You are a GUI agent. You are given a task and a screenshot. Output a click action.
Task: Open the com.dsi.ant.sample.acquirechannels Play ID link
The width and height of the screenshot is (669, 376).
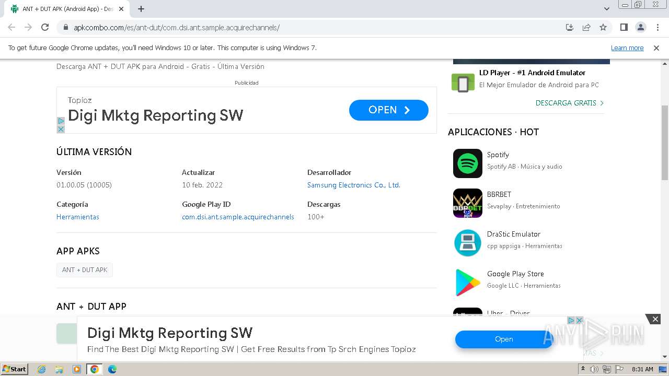tap(238, 217)
